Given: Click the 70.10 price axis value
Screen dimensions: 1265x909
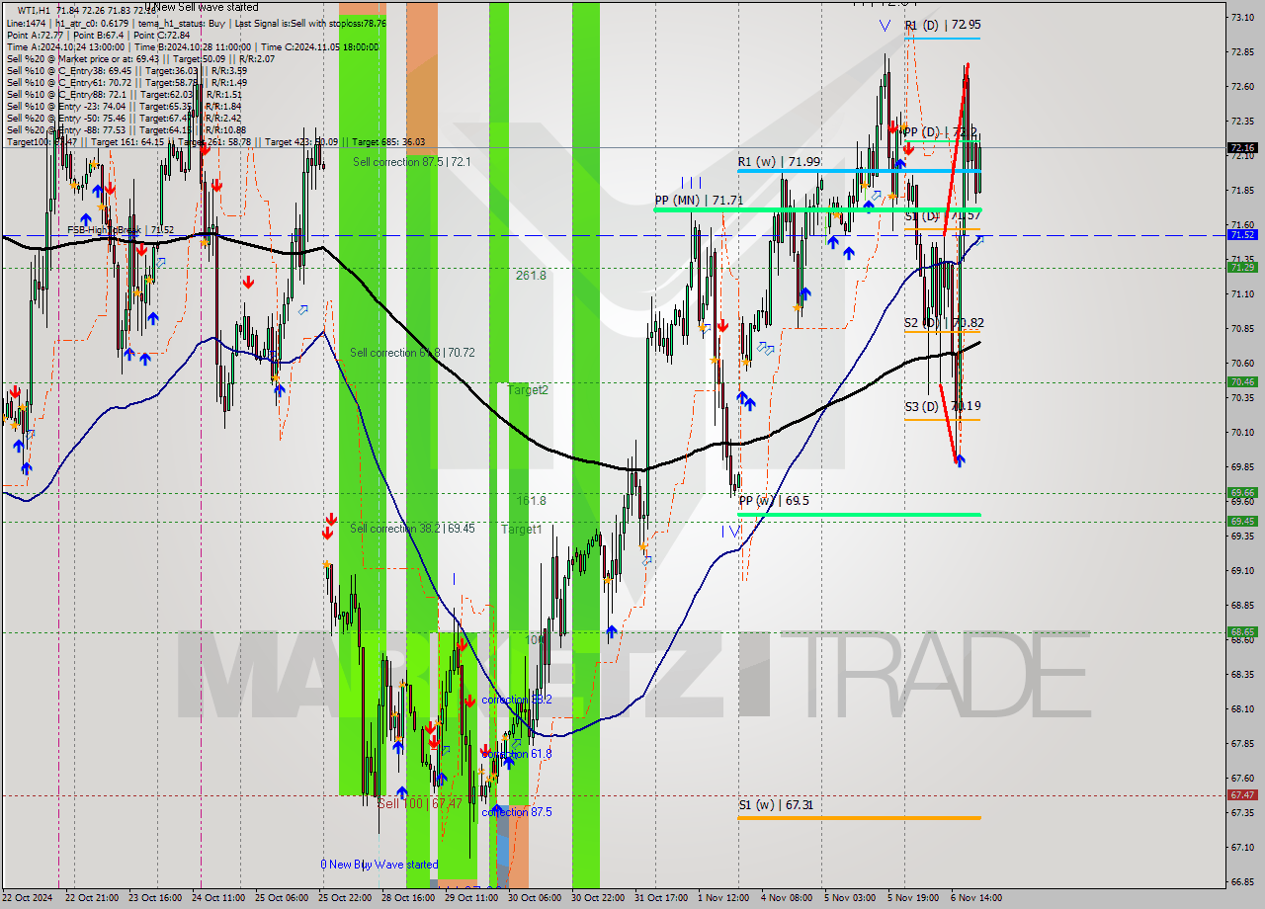Looking at the screenshot, I should click(x=1242, y=432).
